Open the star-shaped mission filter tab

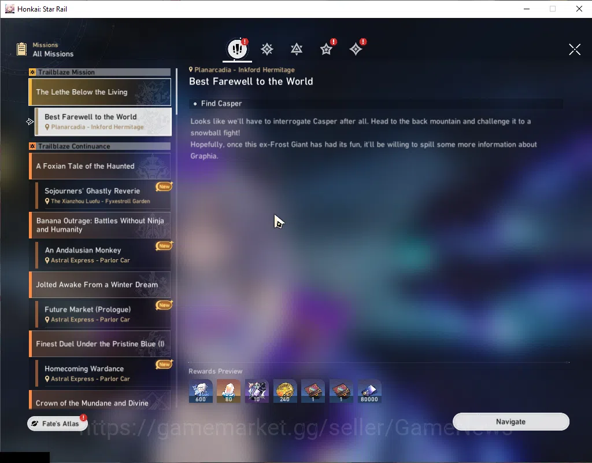coord(326,49)
